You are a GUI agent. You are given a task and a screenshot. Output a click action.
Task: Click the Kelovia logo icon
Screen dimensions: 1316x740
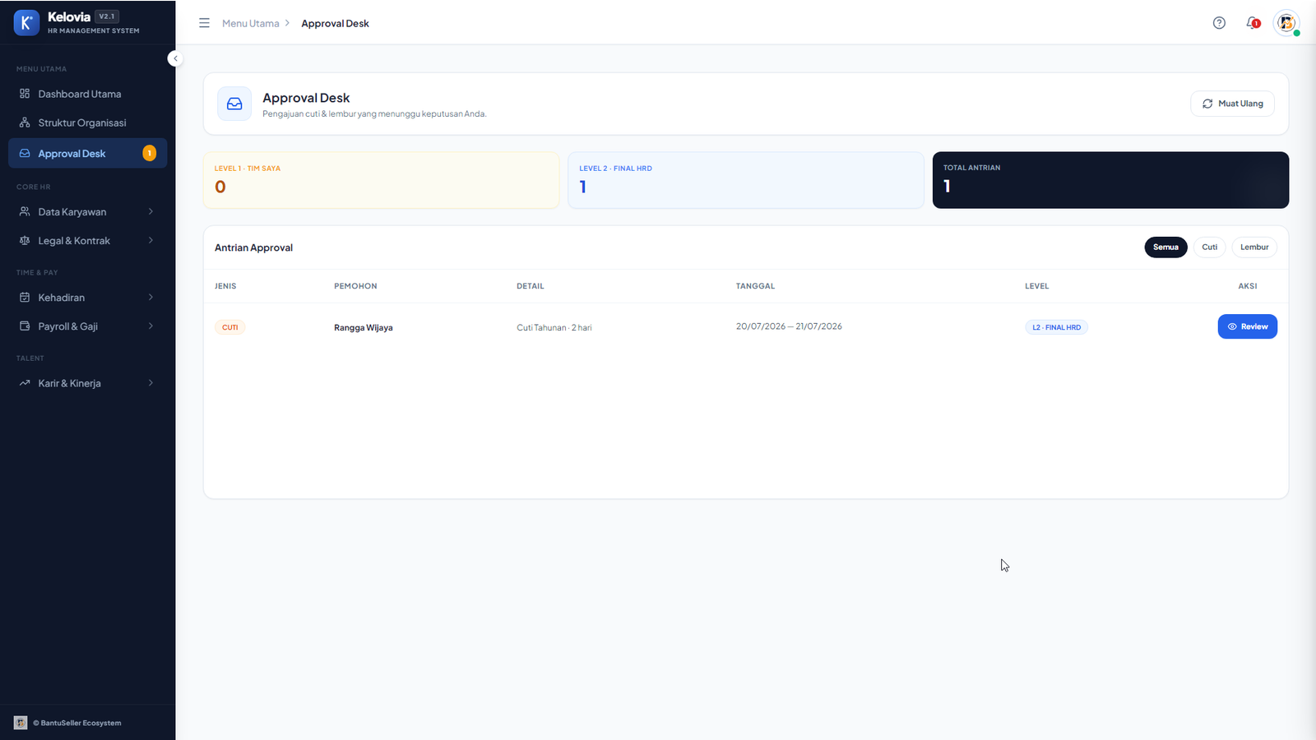pos(26,23)
